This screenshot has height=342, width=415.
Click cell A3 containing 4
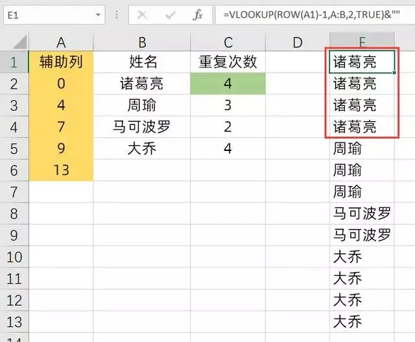[x=61, y=106]
